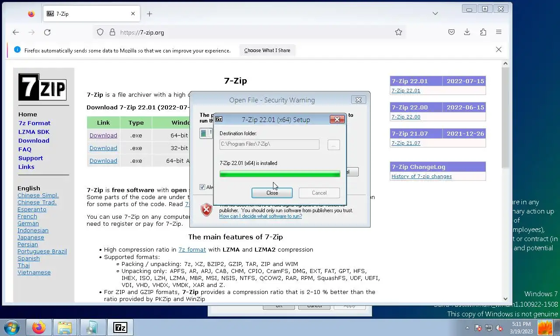Switch language to Thai

(24, 265)
